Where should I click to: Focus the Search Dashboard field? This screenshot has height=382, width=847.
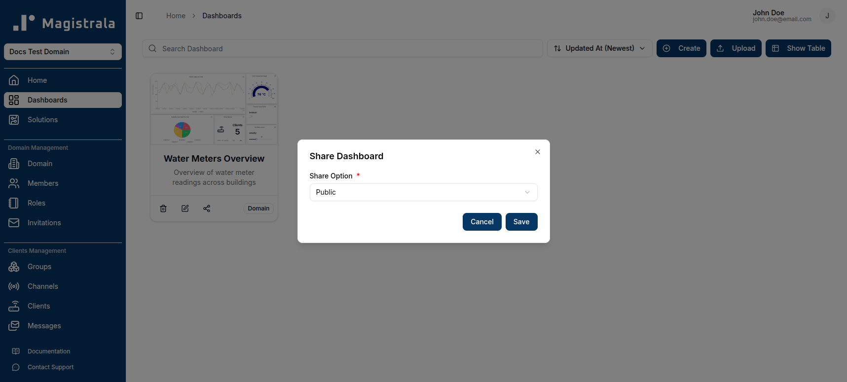tap(342, 48)
